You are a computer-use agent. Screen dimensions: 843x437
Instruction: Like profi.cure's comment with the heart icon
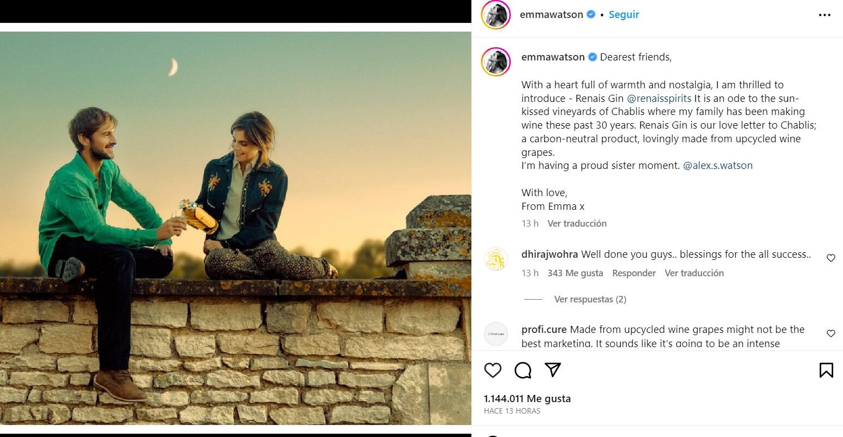click(830, 333)
